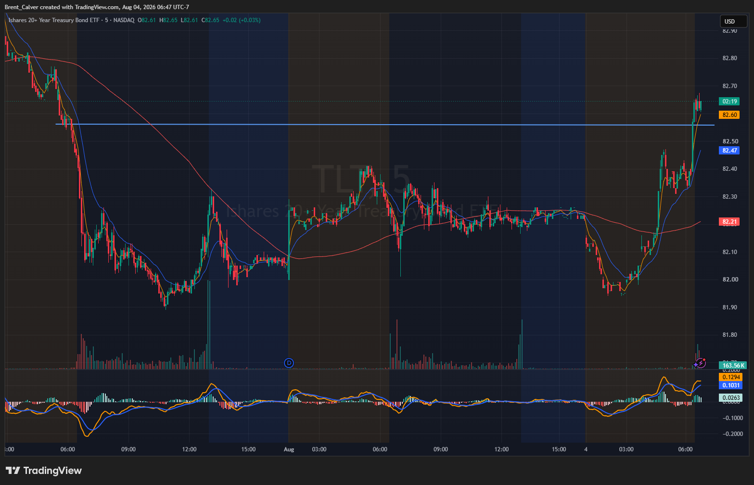Click the TradingView logo at bottom left

[43, 471]
